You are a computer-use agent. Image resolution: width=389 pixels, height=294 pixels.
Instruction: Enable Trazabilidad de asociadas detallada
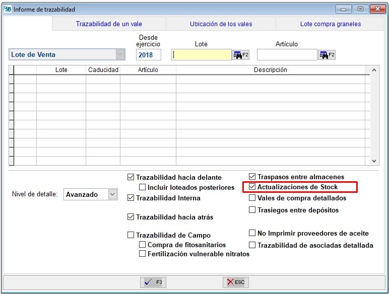(252, 245)
